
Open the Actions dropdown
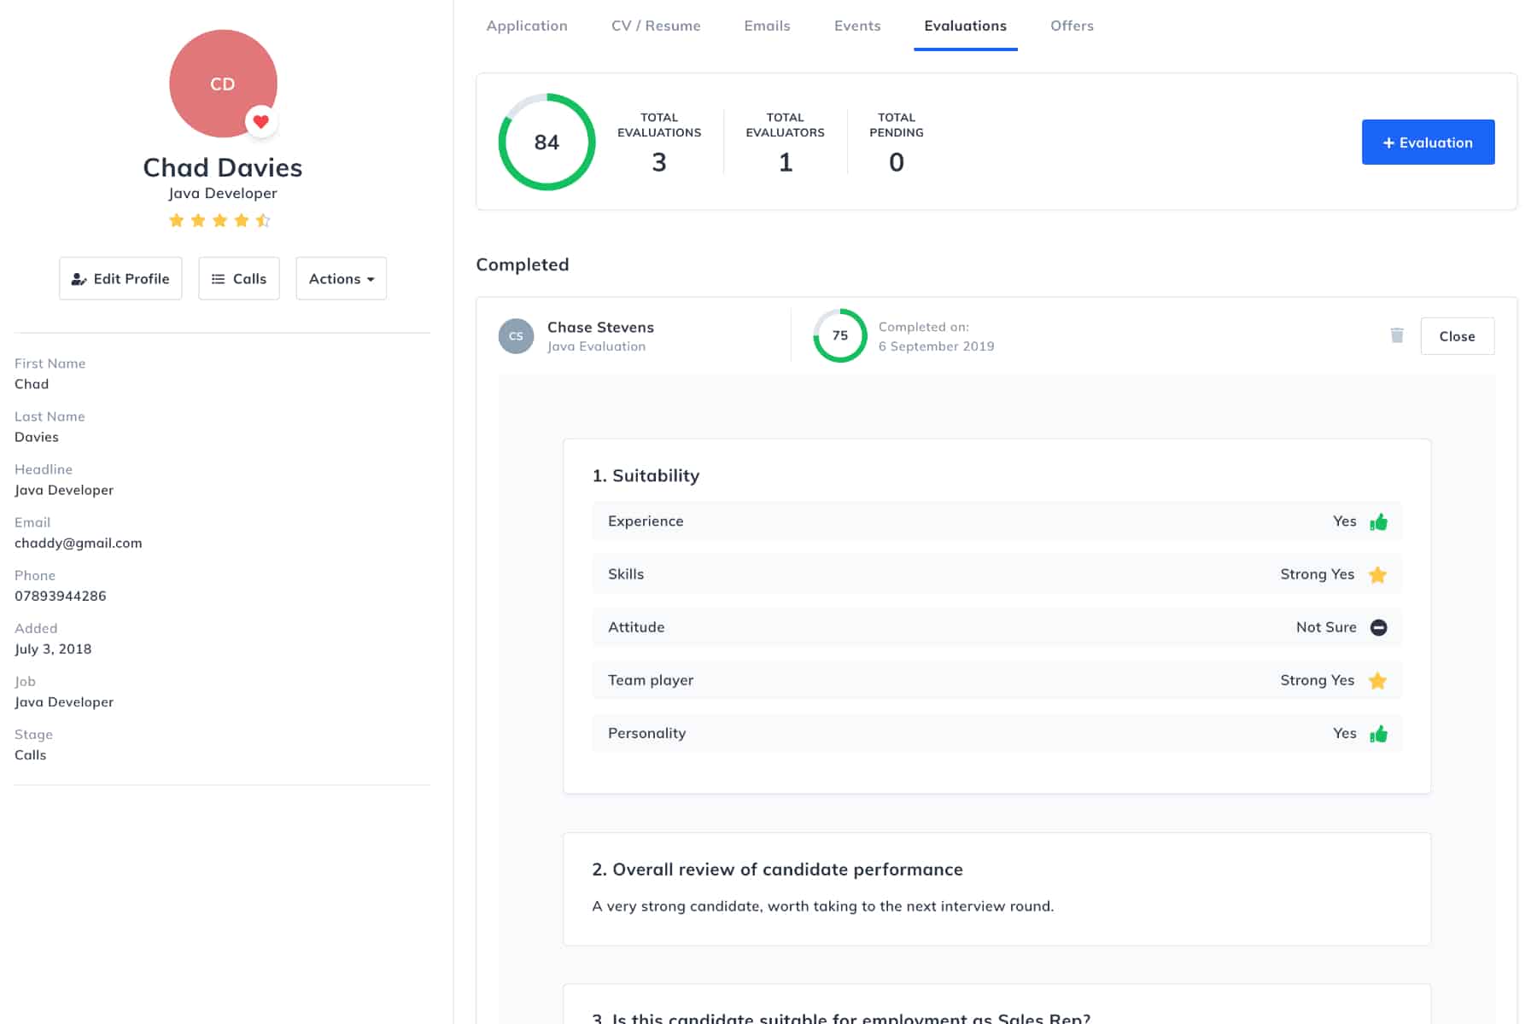pos(341,278)
